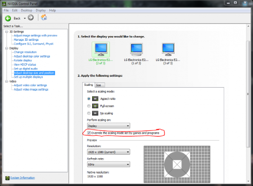This screenshot has width=253, height=186.
Task: Select LG Electronics display 1 of 3
Action: tap(137, 53)
